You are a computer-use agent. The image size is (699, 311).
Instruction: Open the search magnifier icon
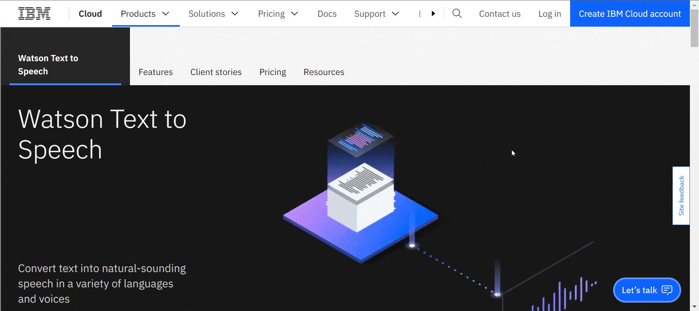[x=457, y=13]
